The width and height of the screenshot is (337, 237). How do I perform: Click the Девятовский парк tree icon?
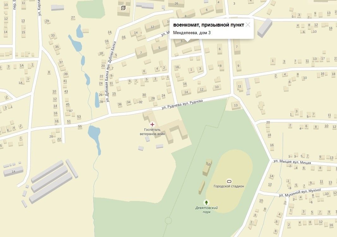point(206,203)
